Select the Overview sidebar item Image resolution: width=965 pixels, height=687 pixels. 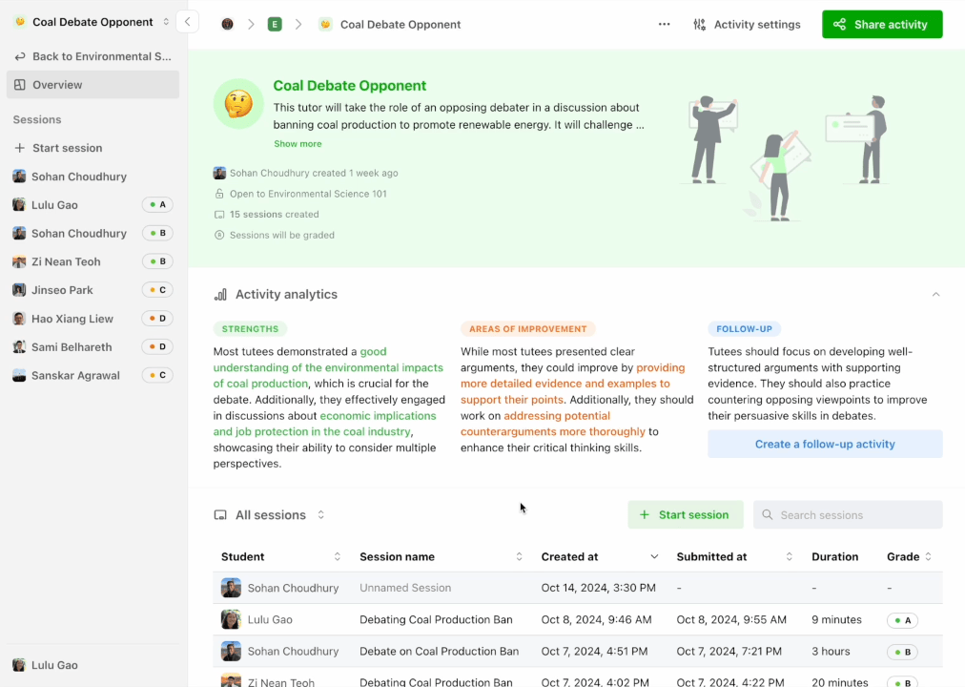point(92,85)
